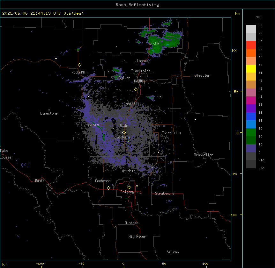Screen dimensions: 275x268
Task: Click the Vulcan label
Action: [x=173, y=252]
